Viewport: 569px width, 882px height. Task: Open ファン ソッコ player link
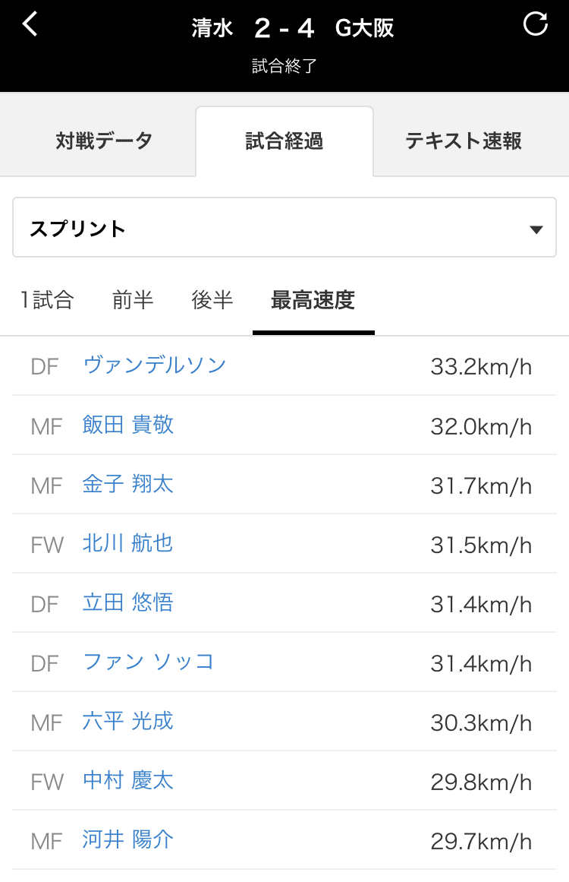click(148, 662)
